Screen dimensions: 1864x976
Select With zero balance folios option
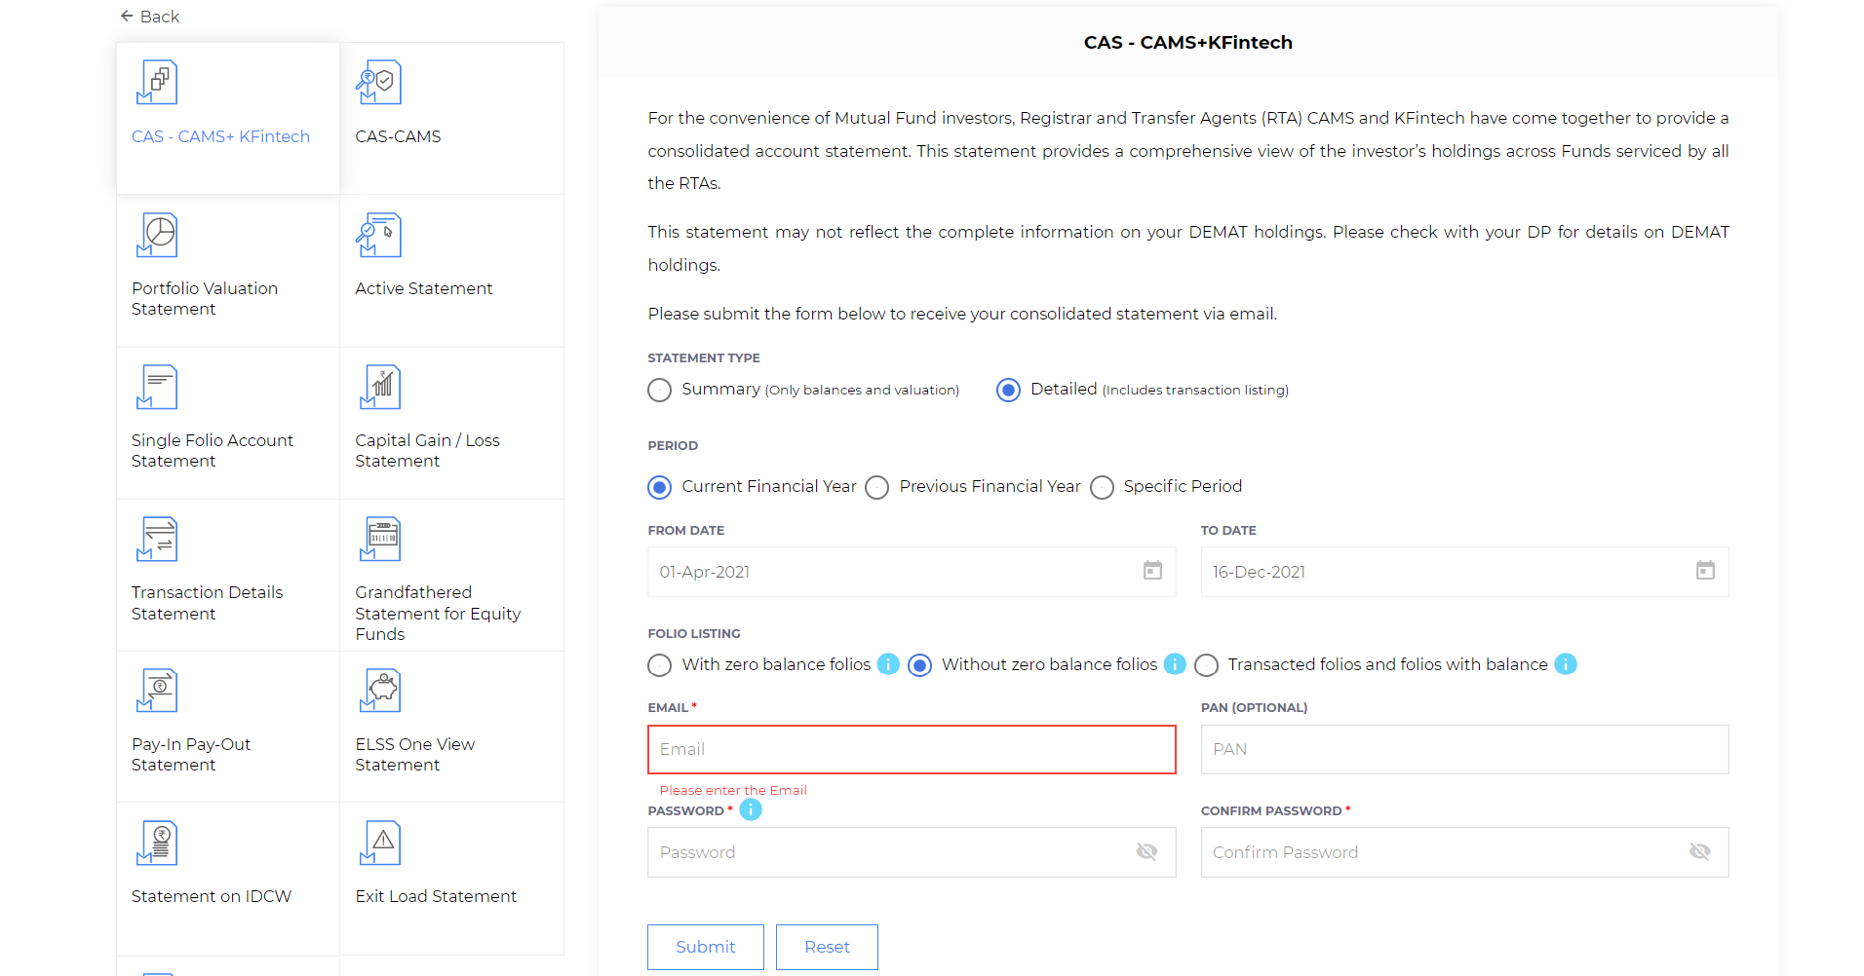pos(660,665)
